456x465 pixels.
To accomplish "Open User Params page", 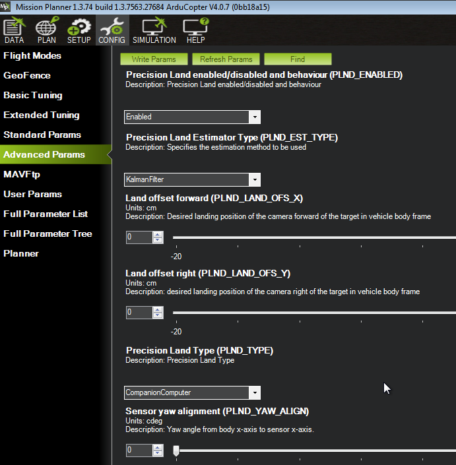I will 32,194.
